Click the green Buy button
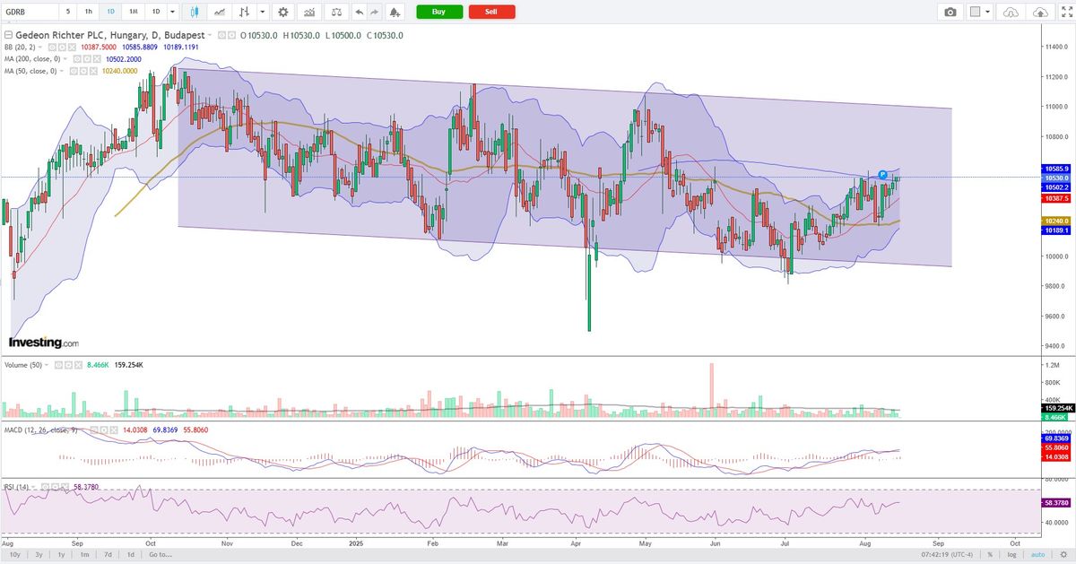 coord(439,12)
